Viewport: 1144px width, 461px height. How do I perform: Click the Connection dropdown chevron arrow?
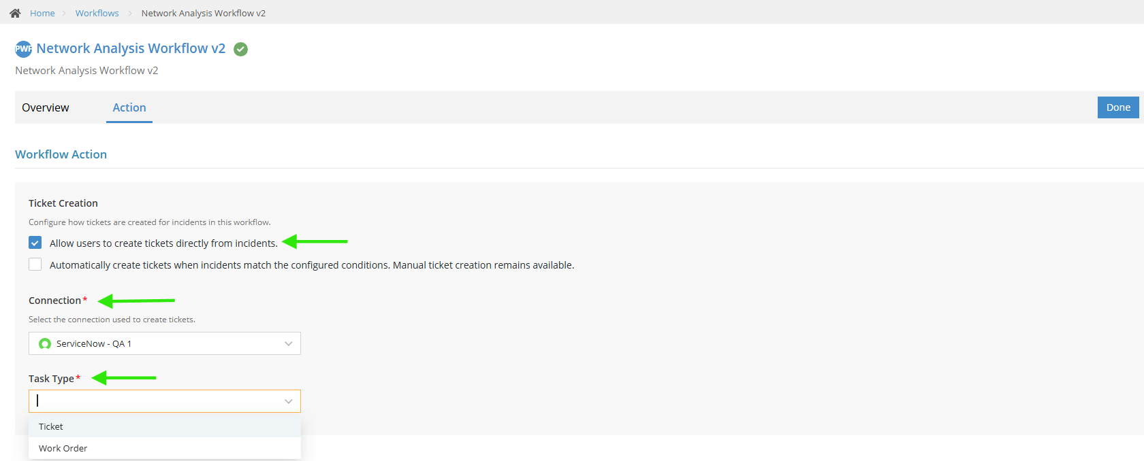[x=289, y=343]
